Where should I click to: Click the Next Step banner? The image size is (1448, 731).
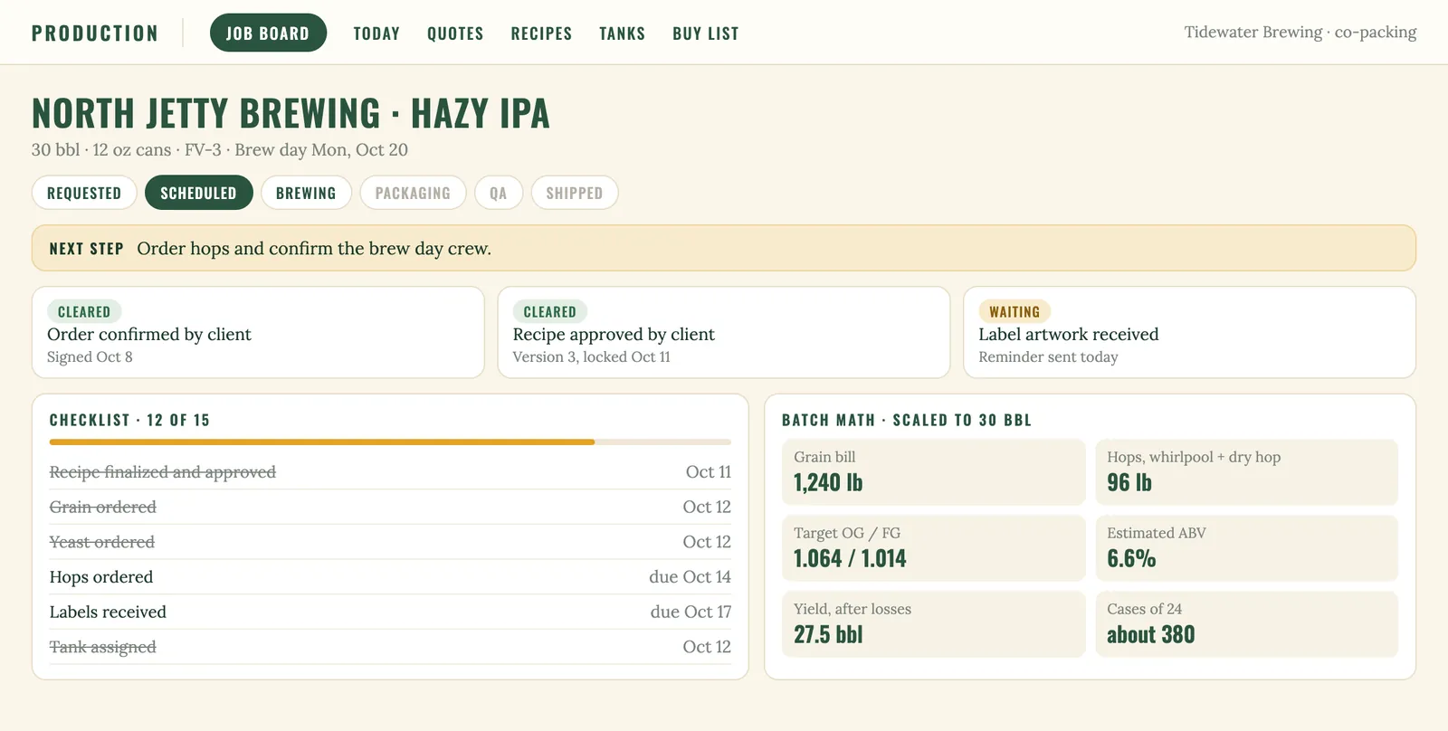coord(724,248)
